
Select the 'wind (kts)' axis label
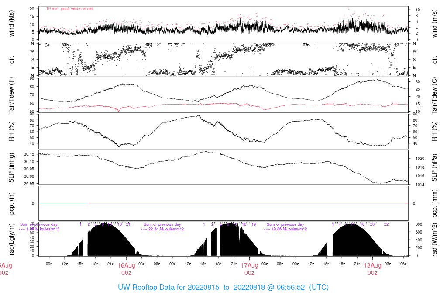coord(11,24)
